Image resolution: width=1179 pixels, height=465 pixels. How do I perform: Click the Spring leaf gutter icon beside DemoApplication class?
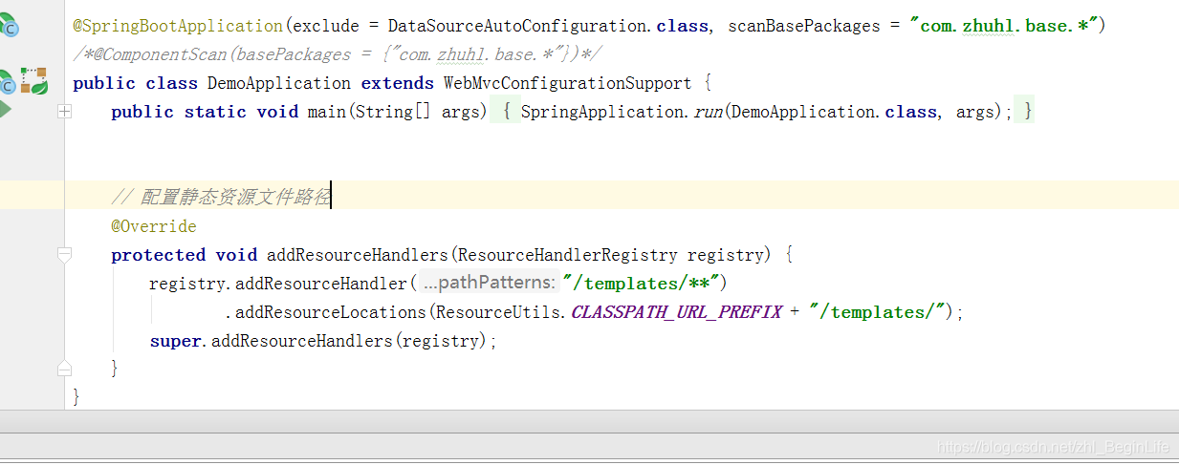[x=34, y=82]
